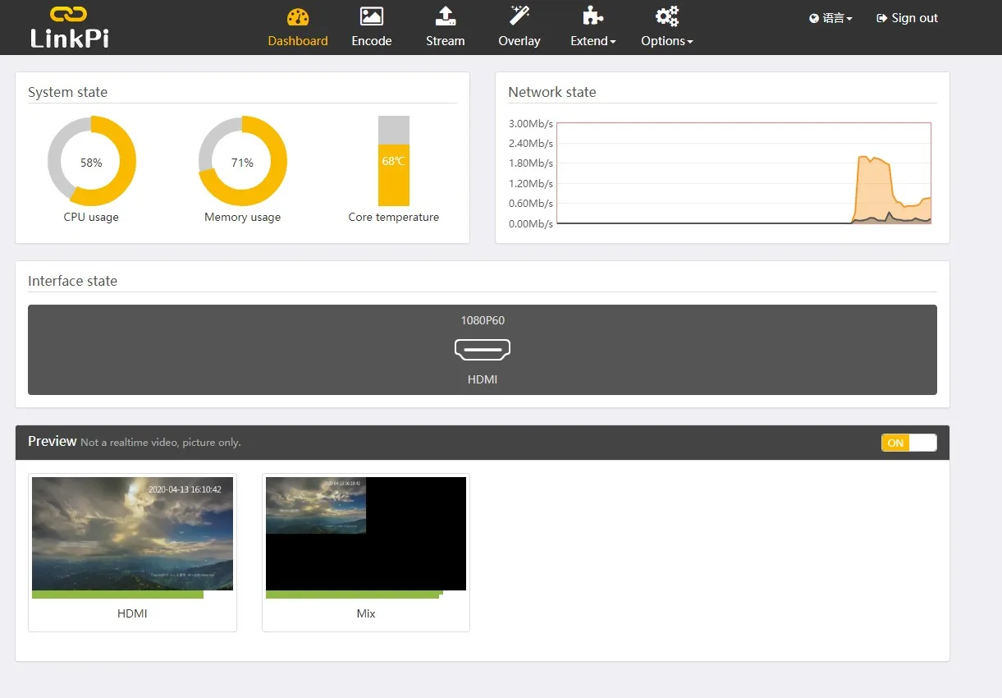The image size is (1002, 698).
Task: Go to the Encode tab label
Action: tap(372, 41)
